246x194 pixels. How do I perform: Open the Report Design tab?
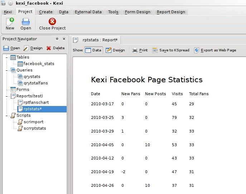pyautogui.click(x=171, y=12)
